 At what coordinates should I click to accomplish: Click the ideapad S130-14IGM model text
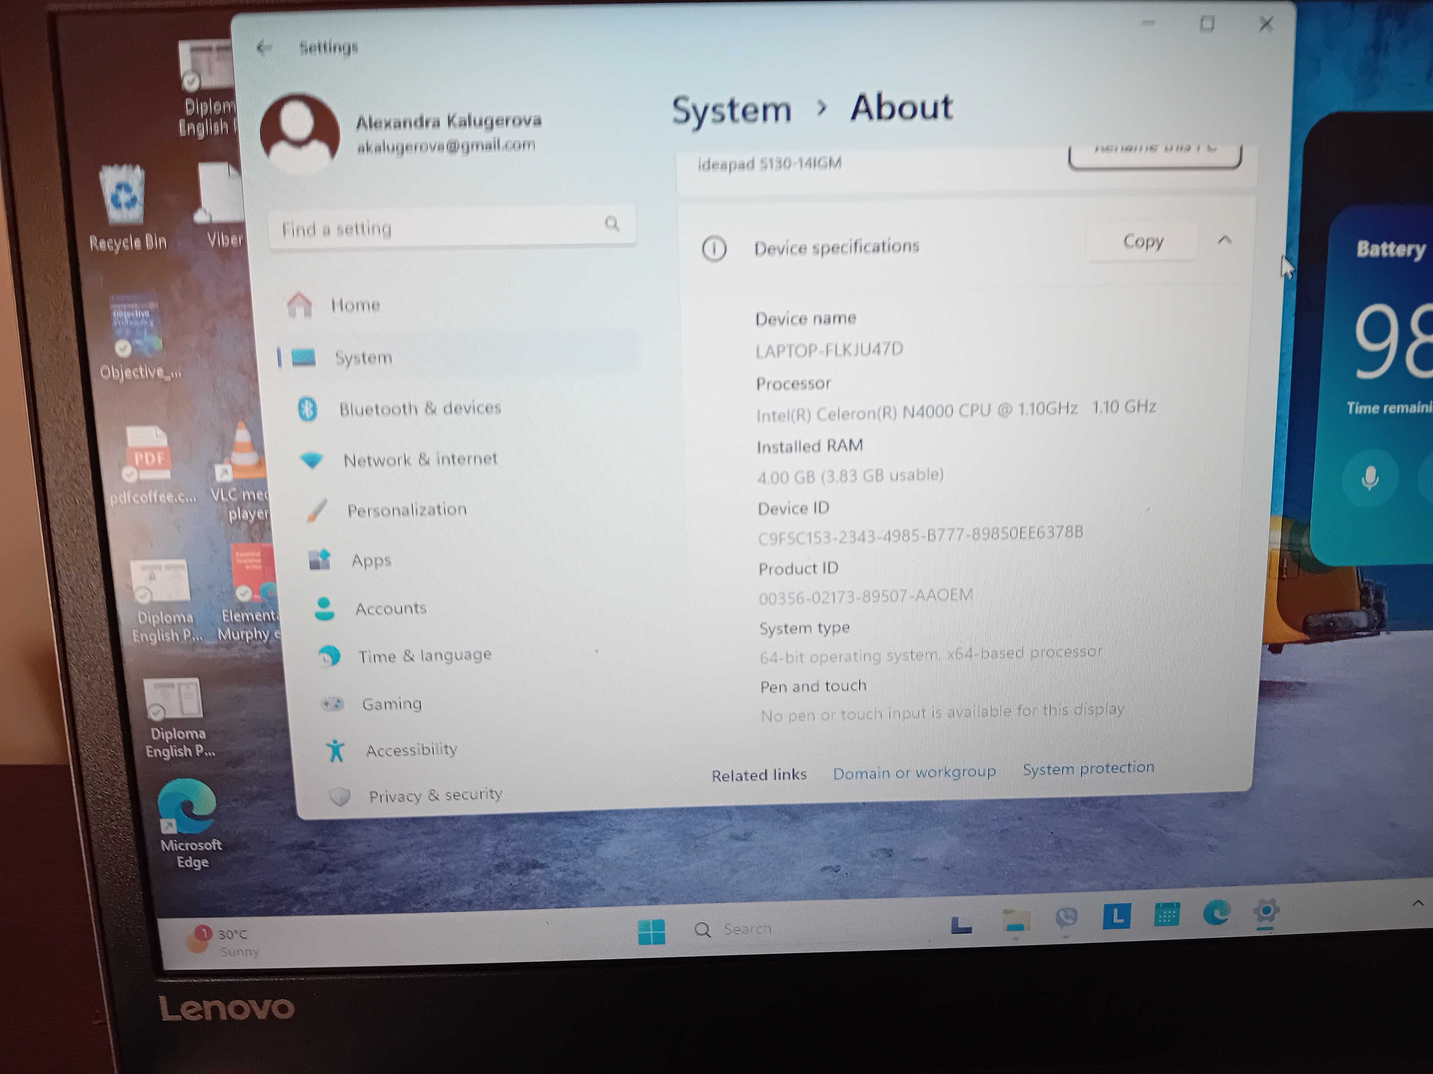pos(770,164)
